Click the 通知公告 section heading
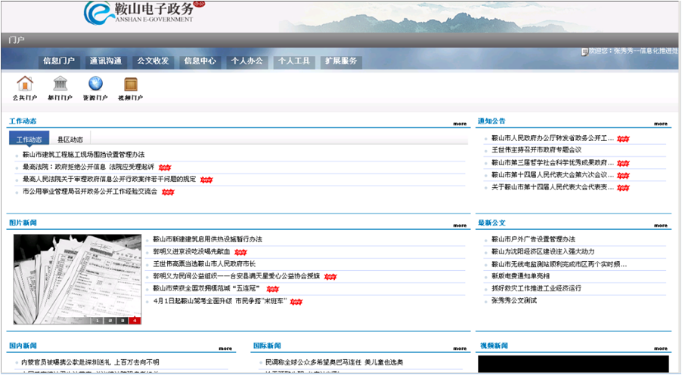This screenshot has height=375, width=682. coord(491,121)
